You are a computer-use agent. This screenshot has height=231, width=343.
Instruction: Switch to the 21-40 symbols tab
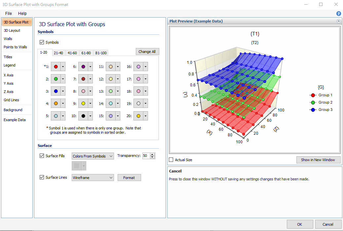coord(58,53)
